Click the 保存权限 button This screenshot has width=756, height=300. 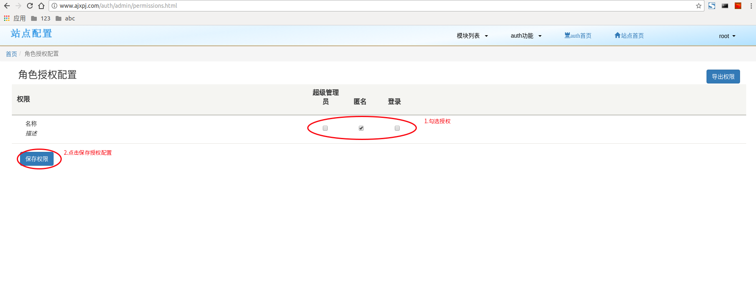(37, 159)
